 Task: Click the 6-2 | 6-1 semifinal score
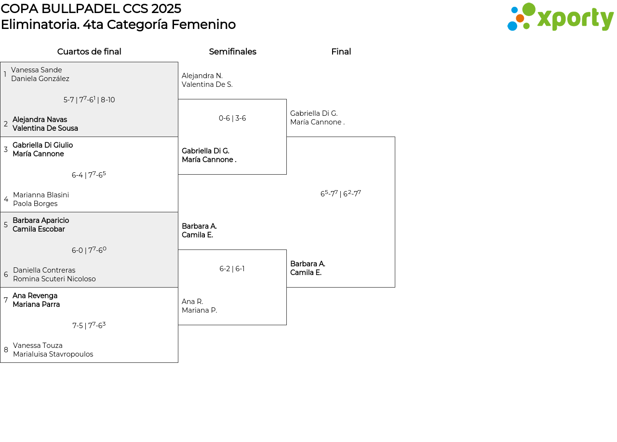point(232,269)
